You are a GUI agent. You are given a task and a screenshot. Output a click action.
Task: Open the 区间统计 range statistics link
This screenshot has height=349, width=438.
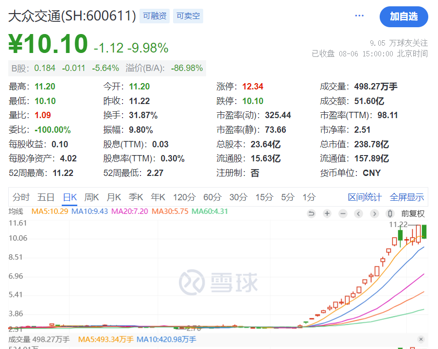point(365,197)
